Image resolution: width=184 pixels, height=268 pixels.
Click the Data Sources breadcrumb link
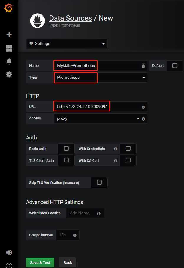(x=70, y=18)
